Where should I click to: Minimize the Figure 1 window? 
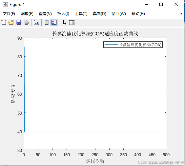tap(146, 5)
